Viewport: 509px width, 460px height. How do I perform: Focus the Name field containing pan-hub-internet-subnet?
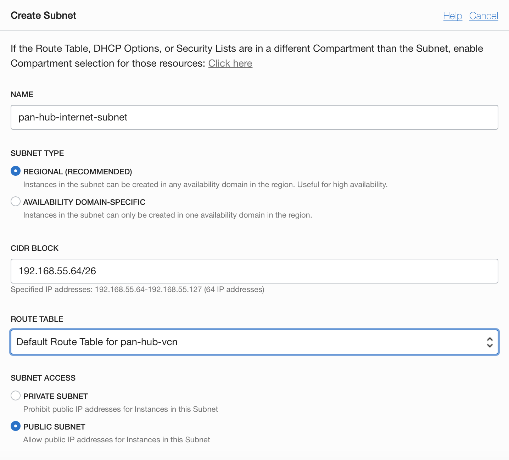click(254, 117)
